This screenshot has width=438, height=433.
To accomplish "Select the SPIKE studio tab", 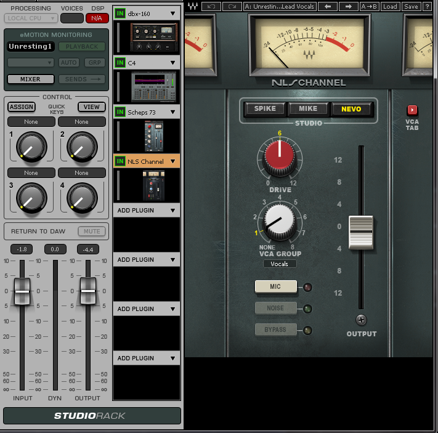I will 265,108.
